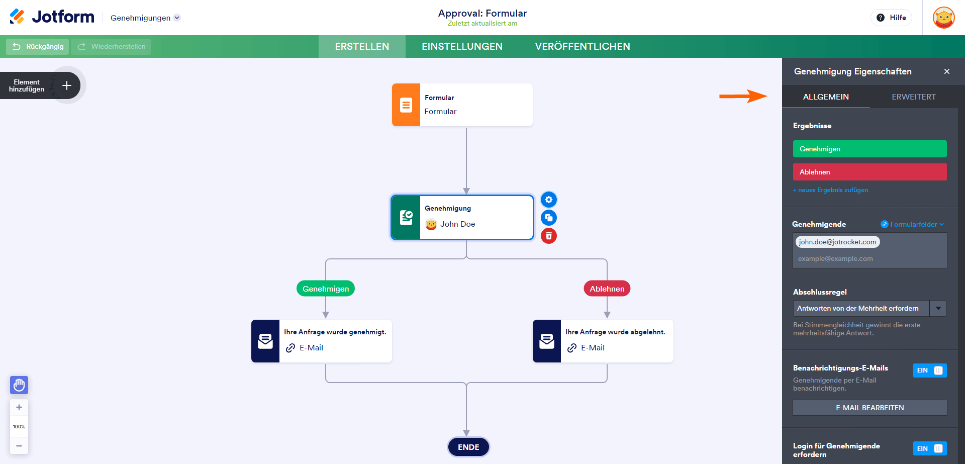Click the approver email input field

(870, 258)
